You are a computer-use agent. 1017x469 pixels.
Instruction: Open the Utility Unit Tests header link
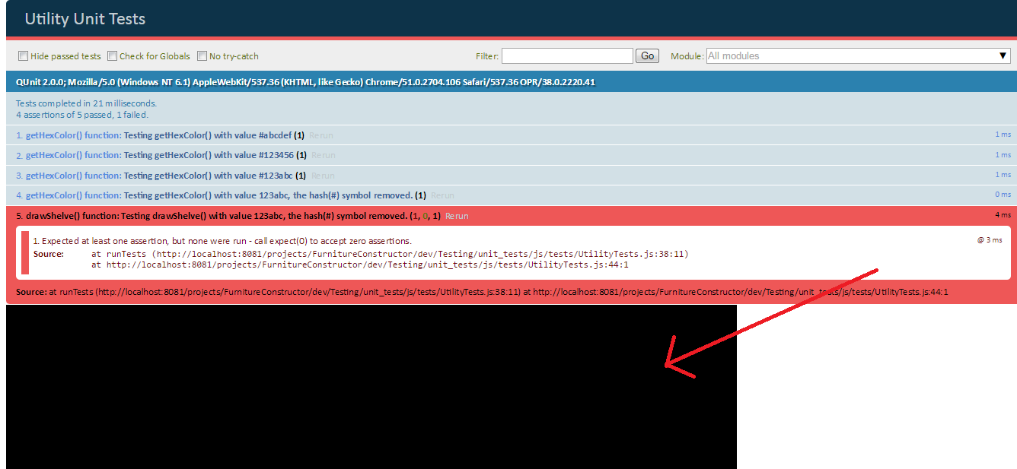click(x=84, y=19)
